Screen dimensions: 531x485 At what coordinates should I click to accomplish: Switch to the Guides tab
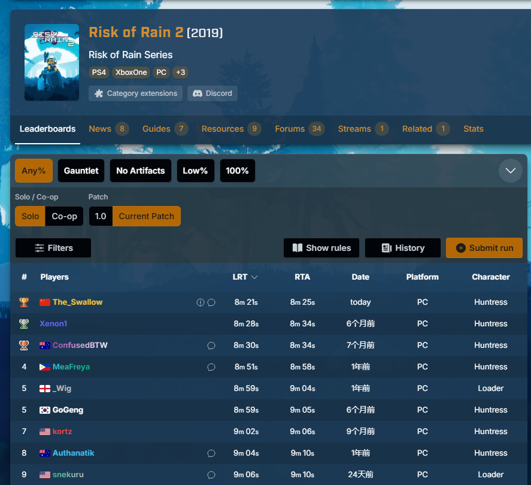(x=165, y=129)
